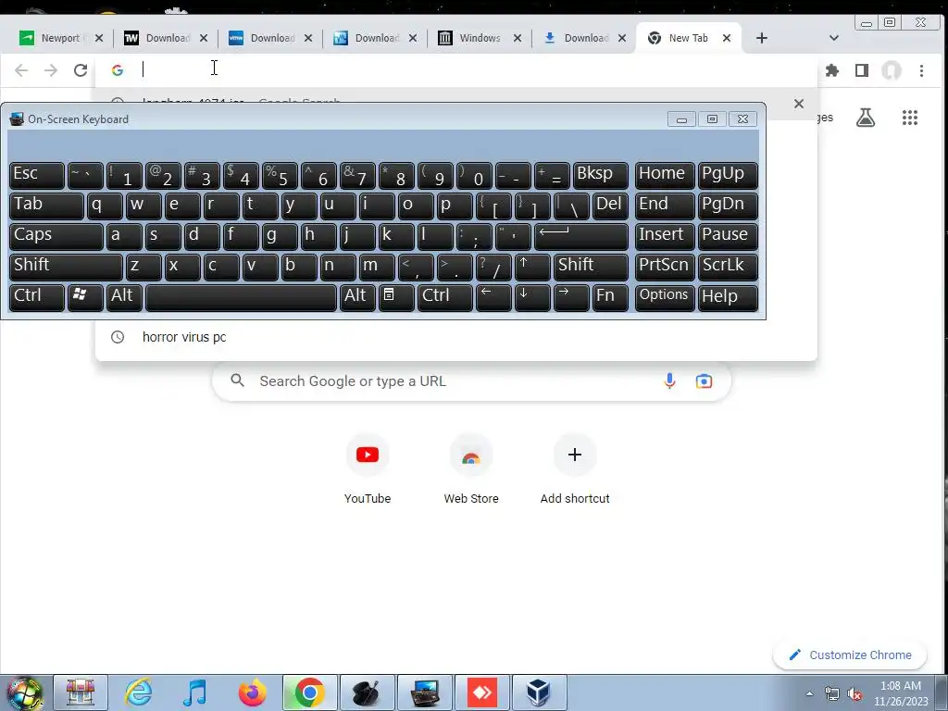The width and height of the screenshot is (948, 711).
Task: Toggle the right Ctrl key
Action: (445, 297)
